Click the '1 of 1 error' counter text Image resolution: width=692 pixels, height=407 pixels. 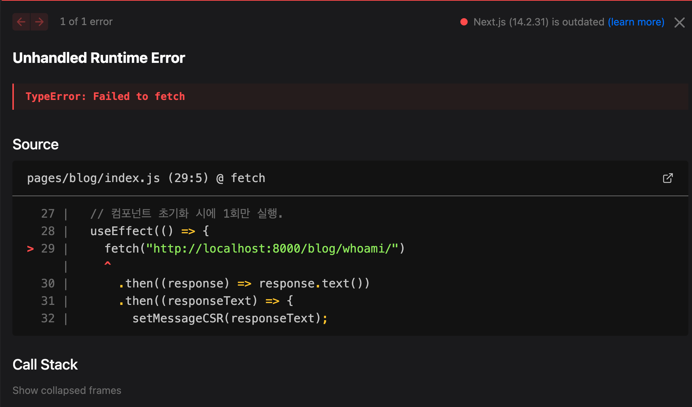click(x=86, y=22)
